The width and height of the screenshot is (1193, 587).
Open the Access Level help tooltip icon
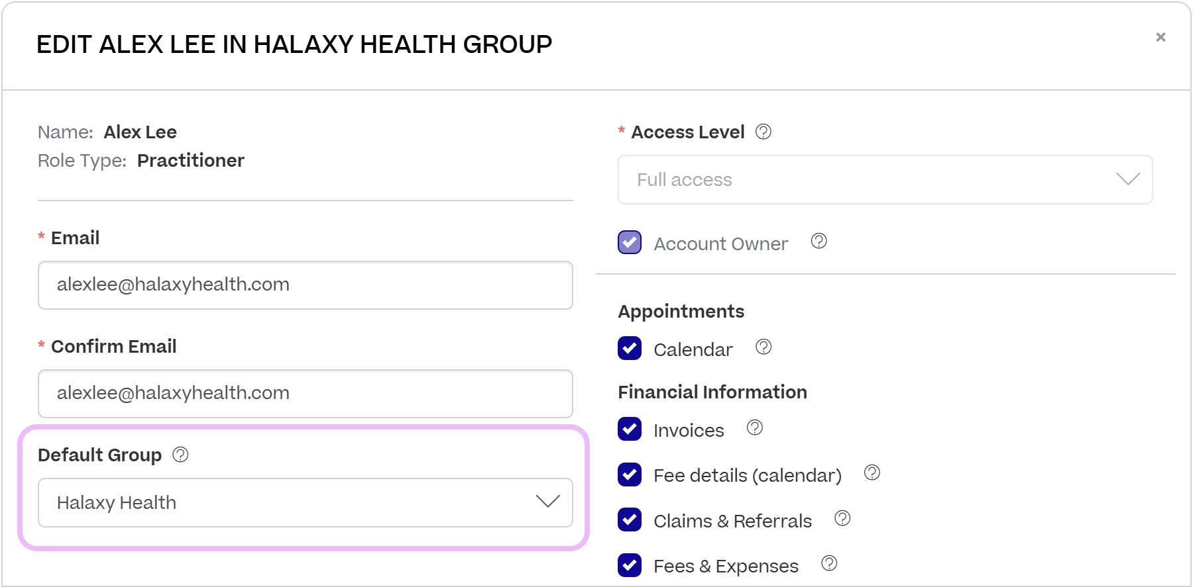764,132
